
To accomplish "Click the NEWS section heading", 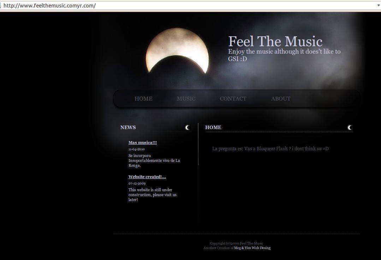I will click(x=128, y=128).
